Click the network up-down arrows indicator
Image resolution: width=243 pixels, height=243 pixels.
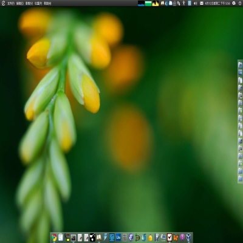179,3
